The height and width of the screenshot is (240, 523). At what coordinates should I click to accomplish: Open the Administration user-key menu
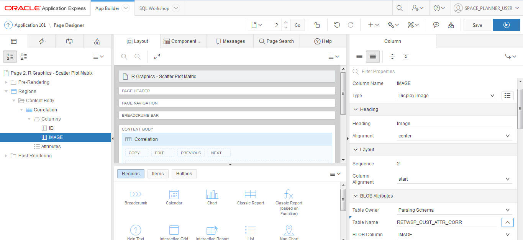[x=417, y=8]
